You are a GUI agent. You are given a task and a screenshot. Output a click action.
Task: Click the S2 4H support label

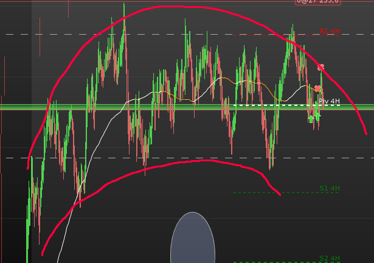[x=330, y=258]
